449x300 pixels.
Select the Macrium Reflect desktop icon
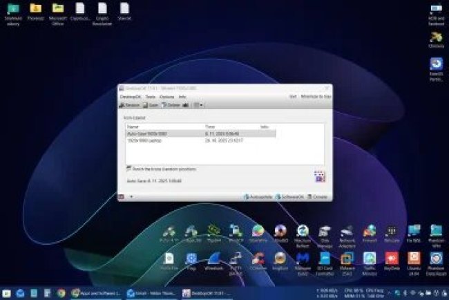pyautogui.click(x=303, y=236)
